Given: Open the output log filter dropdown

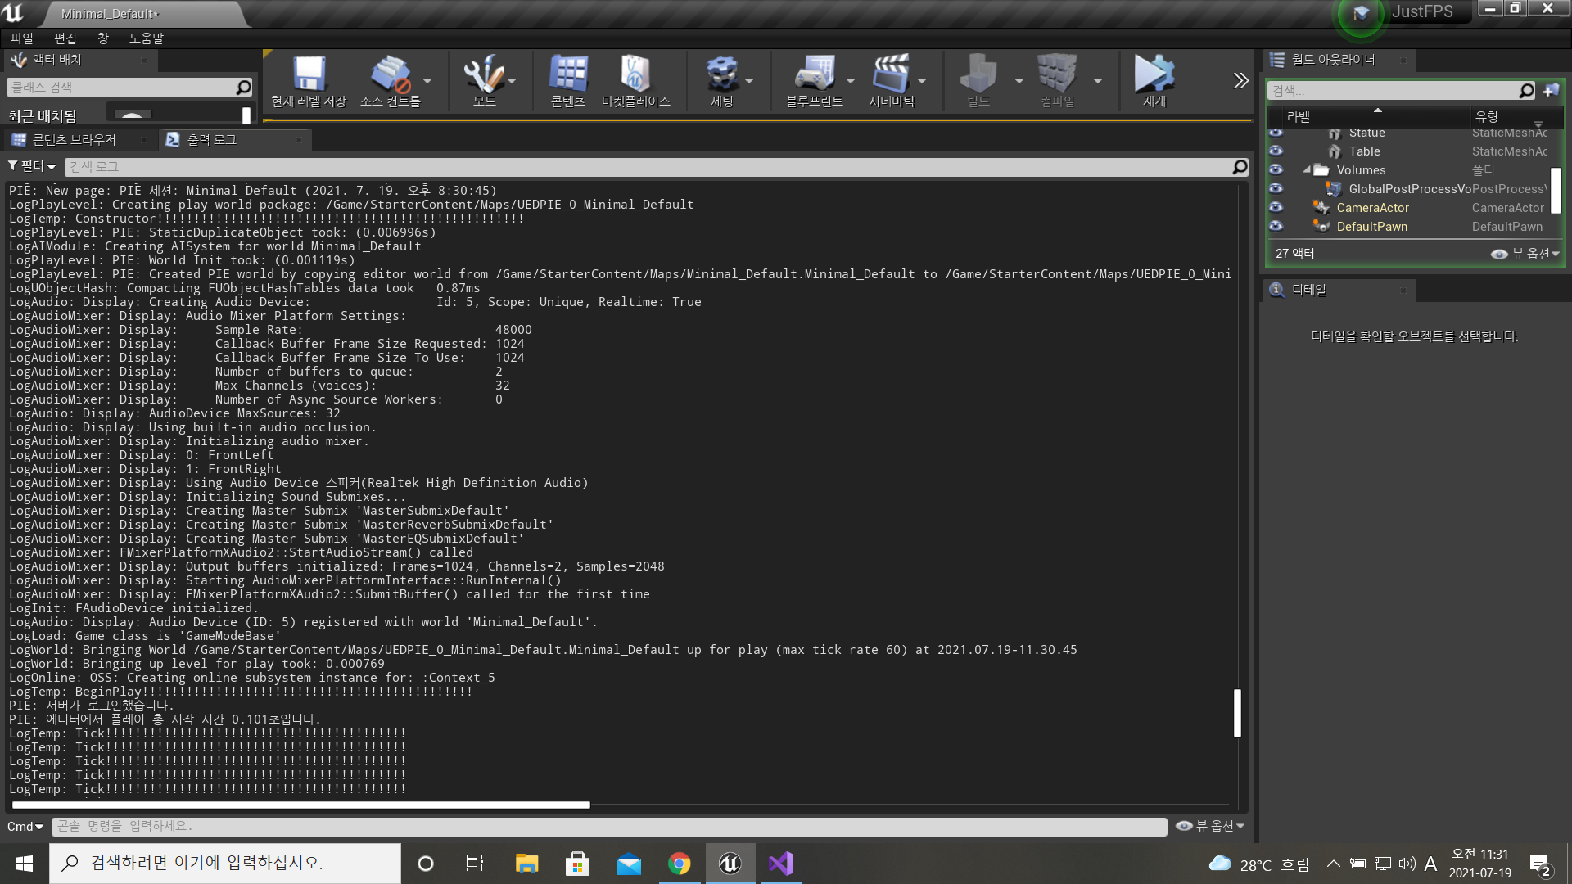Looking at the screenshot, I should [32, 166].
